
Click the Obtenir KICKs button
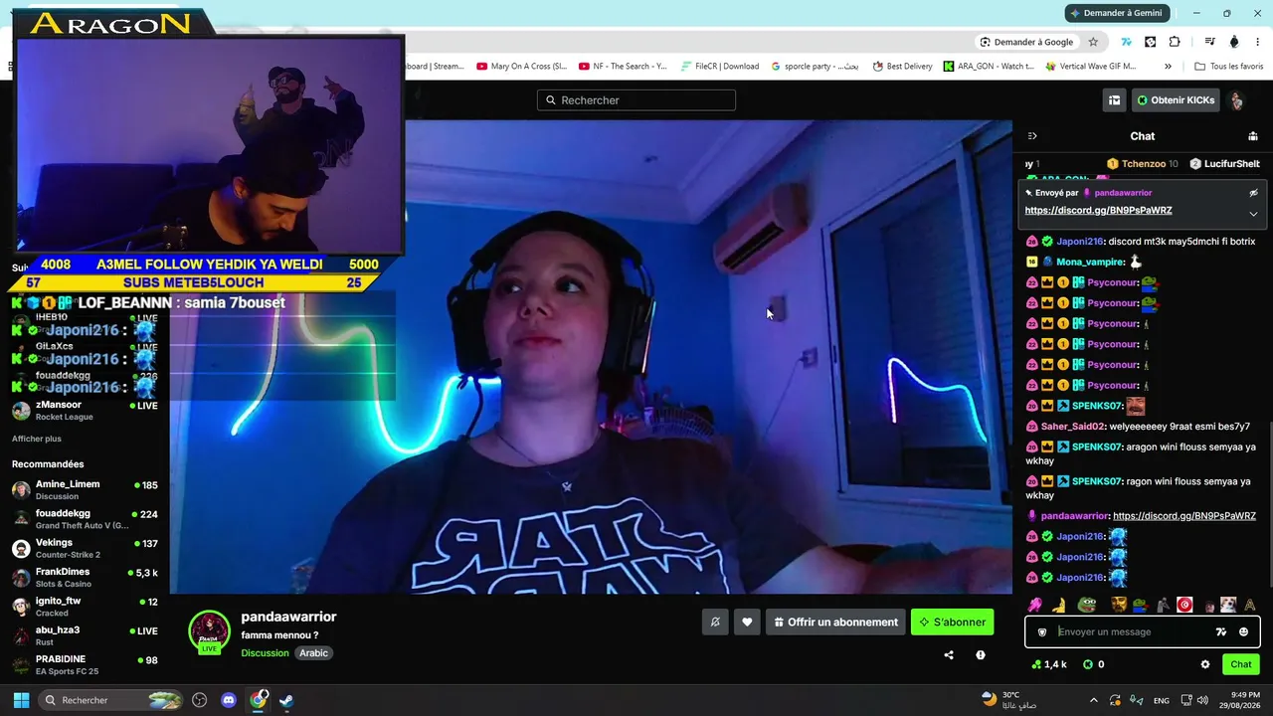(x=1176, y=100)
